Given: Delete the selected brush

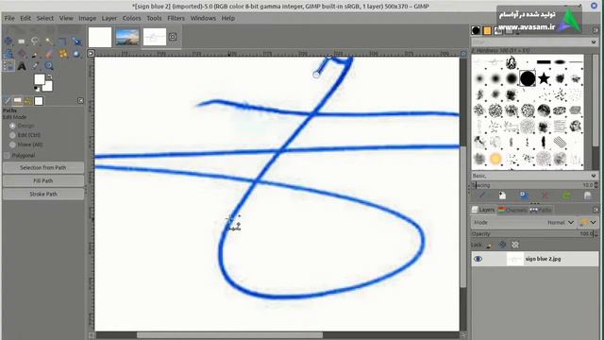Looking at the screenshot, I should 545,195.
